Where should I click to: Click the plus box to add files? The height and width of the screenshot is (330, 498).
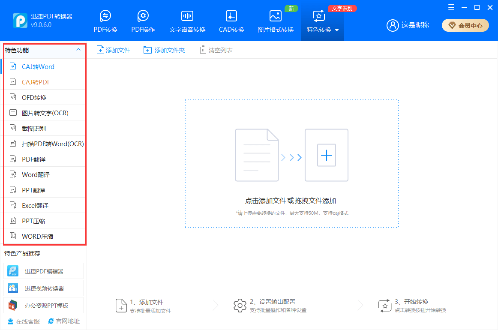click(327, 155)
